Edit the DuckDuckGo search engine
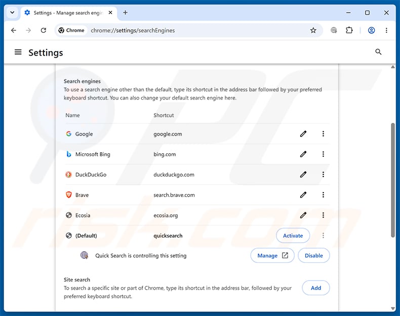 coord(303,174)
